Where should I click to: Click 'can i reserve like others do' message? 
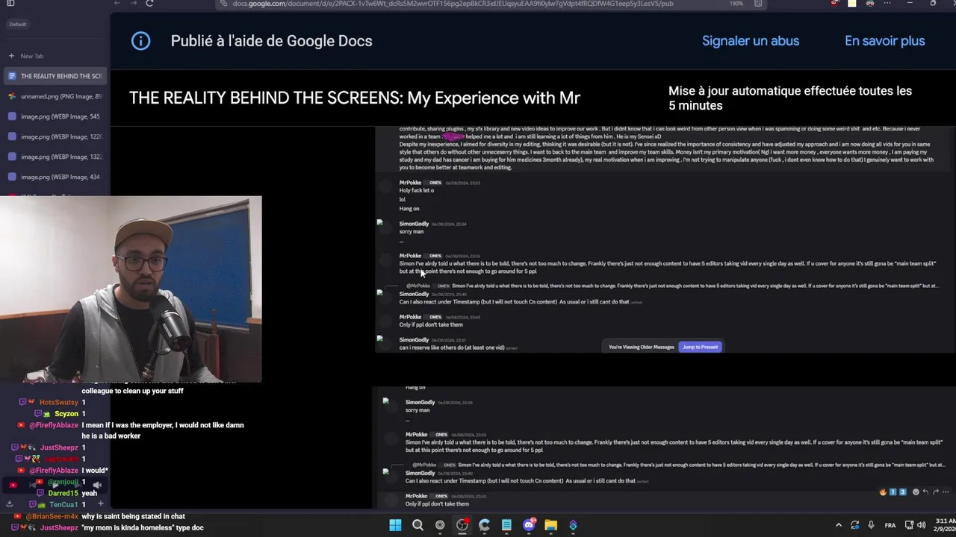pyautogui.click(x=452, y=348)
